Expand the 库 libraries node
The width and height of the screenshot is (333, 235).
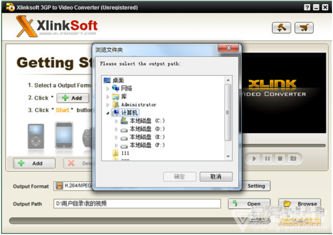click(108, 97)
